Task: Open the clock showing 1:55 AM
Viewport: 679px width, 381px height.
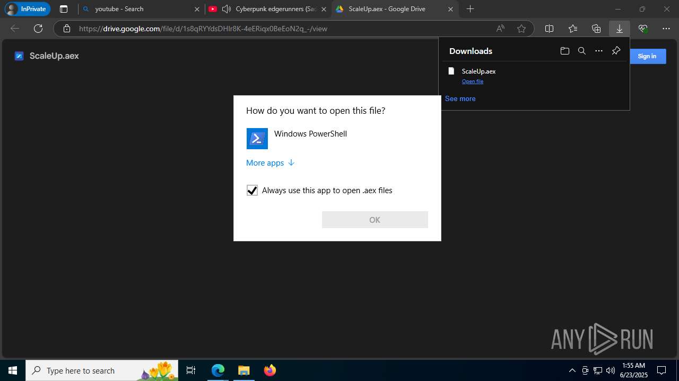Action: [633, 370]
